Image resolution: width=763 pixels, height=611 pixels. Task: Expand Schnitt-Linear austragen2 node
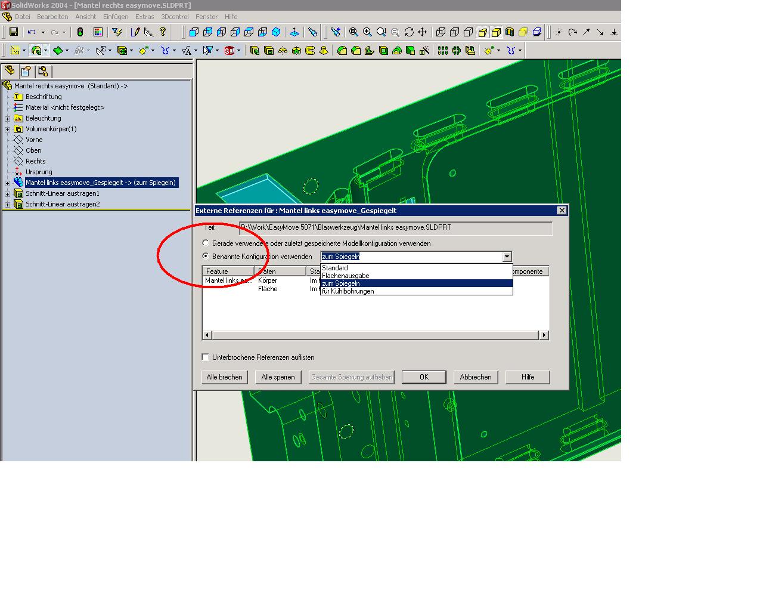coord(7,205)
